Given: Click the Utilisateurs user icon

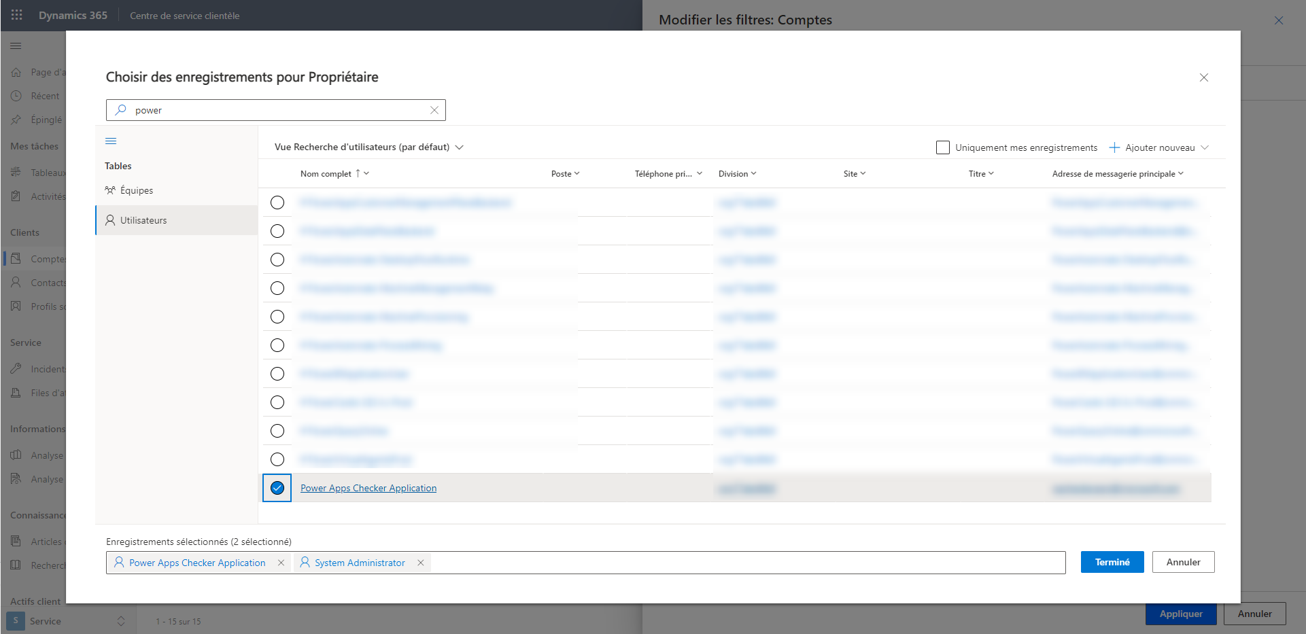Looking at the screenshot, I should [x=110, y=220].
